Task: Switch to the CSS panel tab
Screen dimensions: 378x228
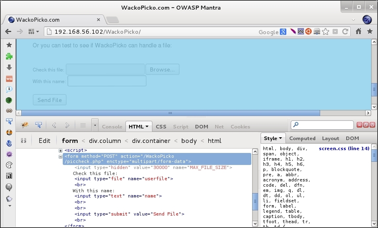Action: (x=161, y=126)
